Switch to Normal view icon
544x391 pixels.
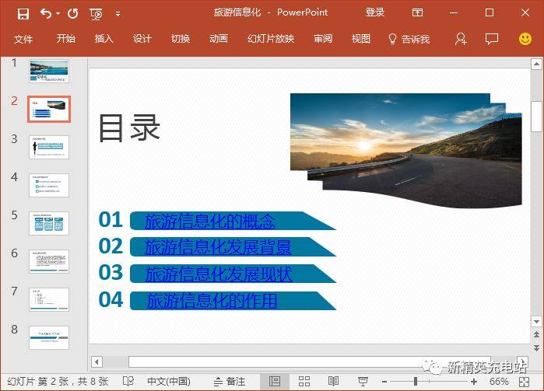275,382
